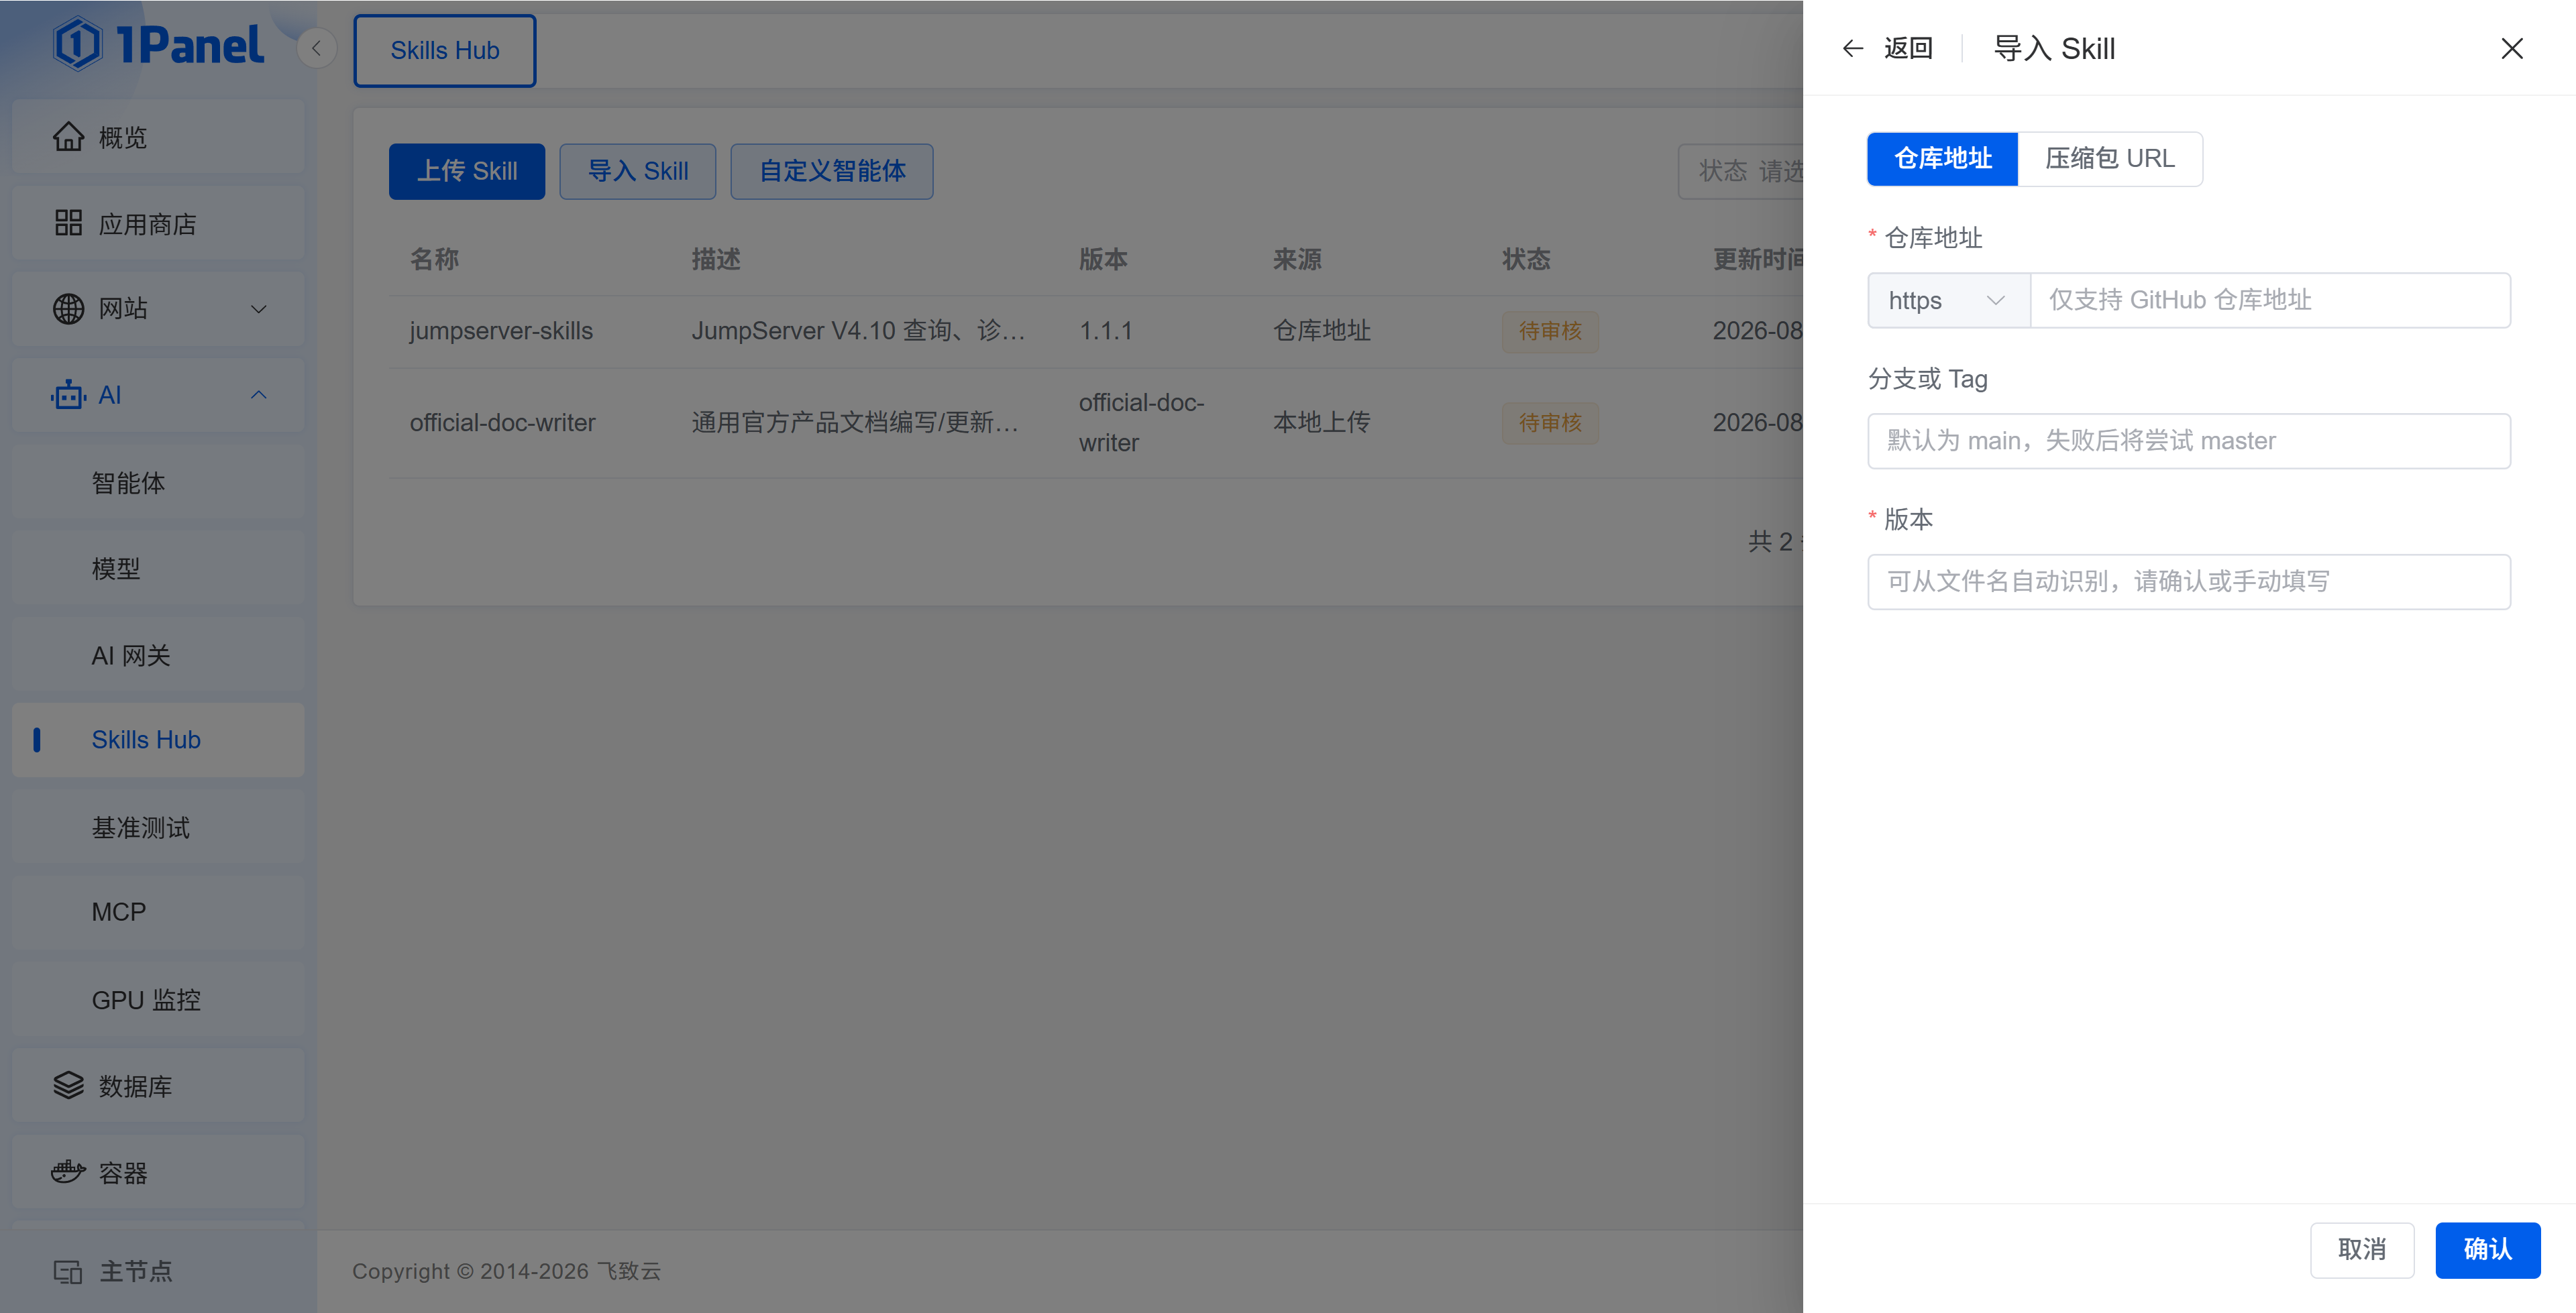Open 基准测试 in the sidebar
Image resolution: width=2576 pixels, height=1313 pixels.
158,827
